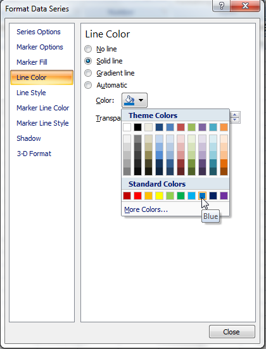
Task: Choose the Gradient line option
Action: click(x=88, y=73)
